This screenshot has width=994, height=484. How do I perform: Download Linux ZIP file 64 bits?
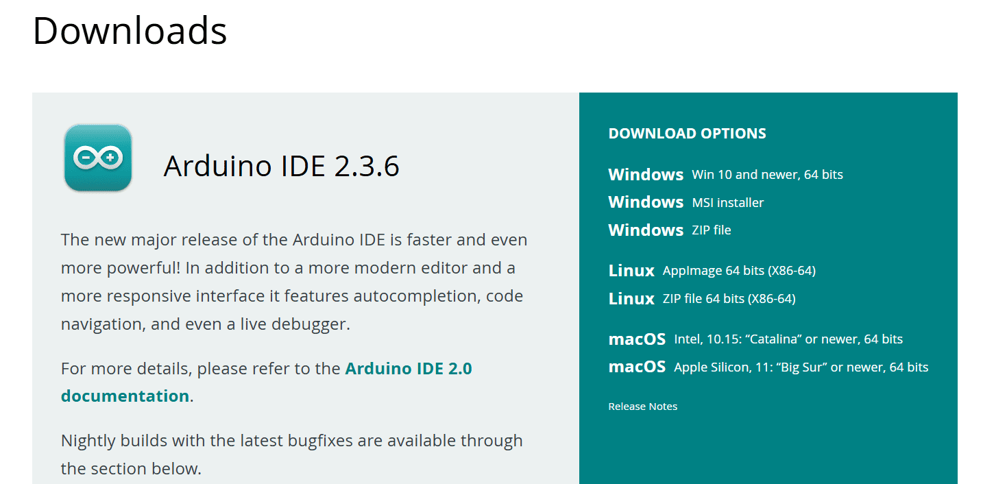point(701,299)
